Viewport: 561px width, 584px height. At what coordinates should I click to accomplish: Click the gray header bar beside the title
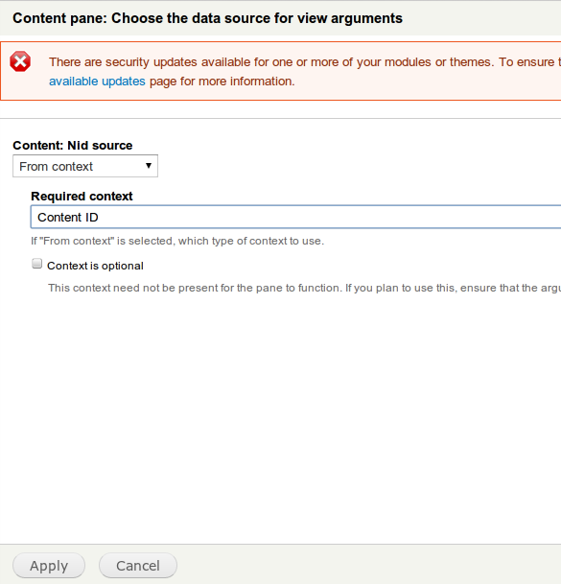481,18
